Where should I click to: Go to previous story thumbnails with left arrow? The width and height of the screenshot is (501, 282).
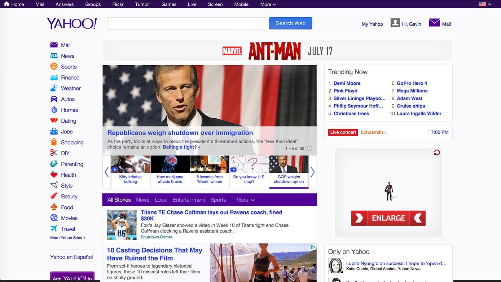106,172
